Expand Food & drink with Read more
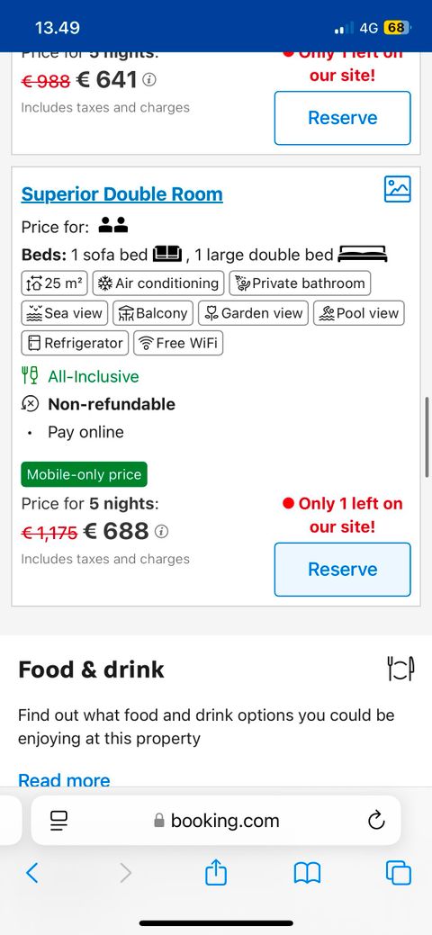Viewport: 432px width, 935px height. 64,780
